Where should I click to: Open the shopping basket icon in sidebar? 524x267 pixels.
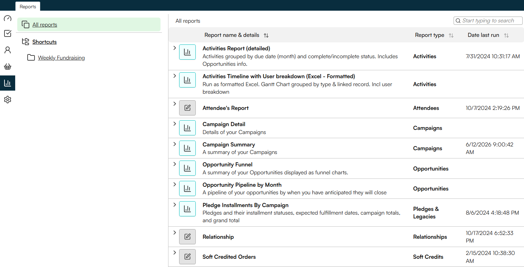coord(8,66)
